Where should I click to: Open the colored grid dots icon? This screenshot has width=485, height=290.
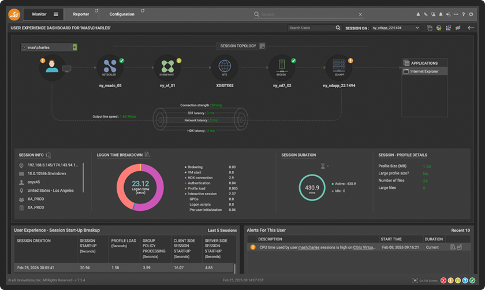[x=448, y=28]
